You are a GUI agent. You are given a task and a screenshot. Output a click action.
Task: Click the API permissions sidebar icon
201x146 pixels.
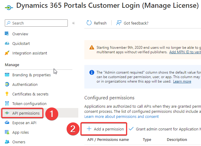[x=7, y=113]
